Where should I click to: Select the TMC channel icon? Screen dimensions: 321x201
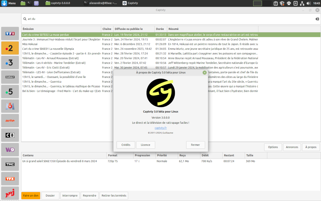(10, 164)
